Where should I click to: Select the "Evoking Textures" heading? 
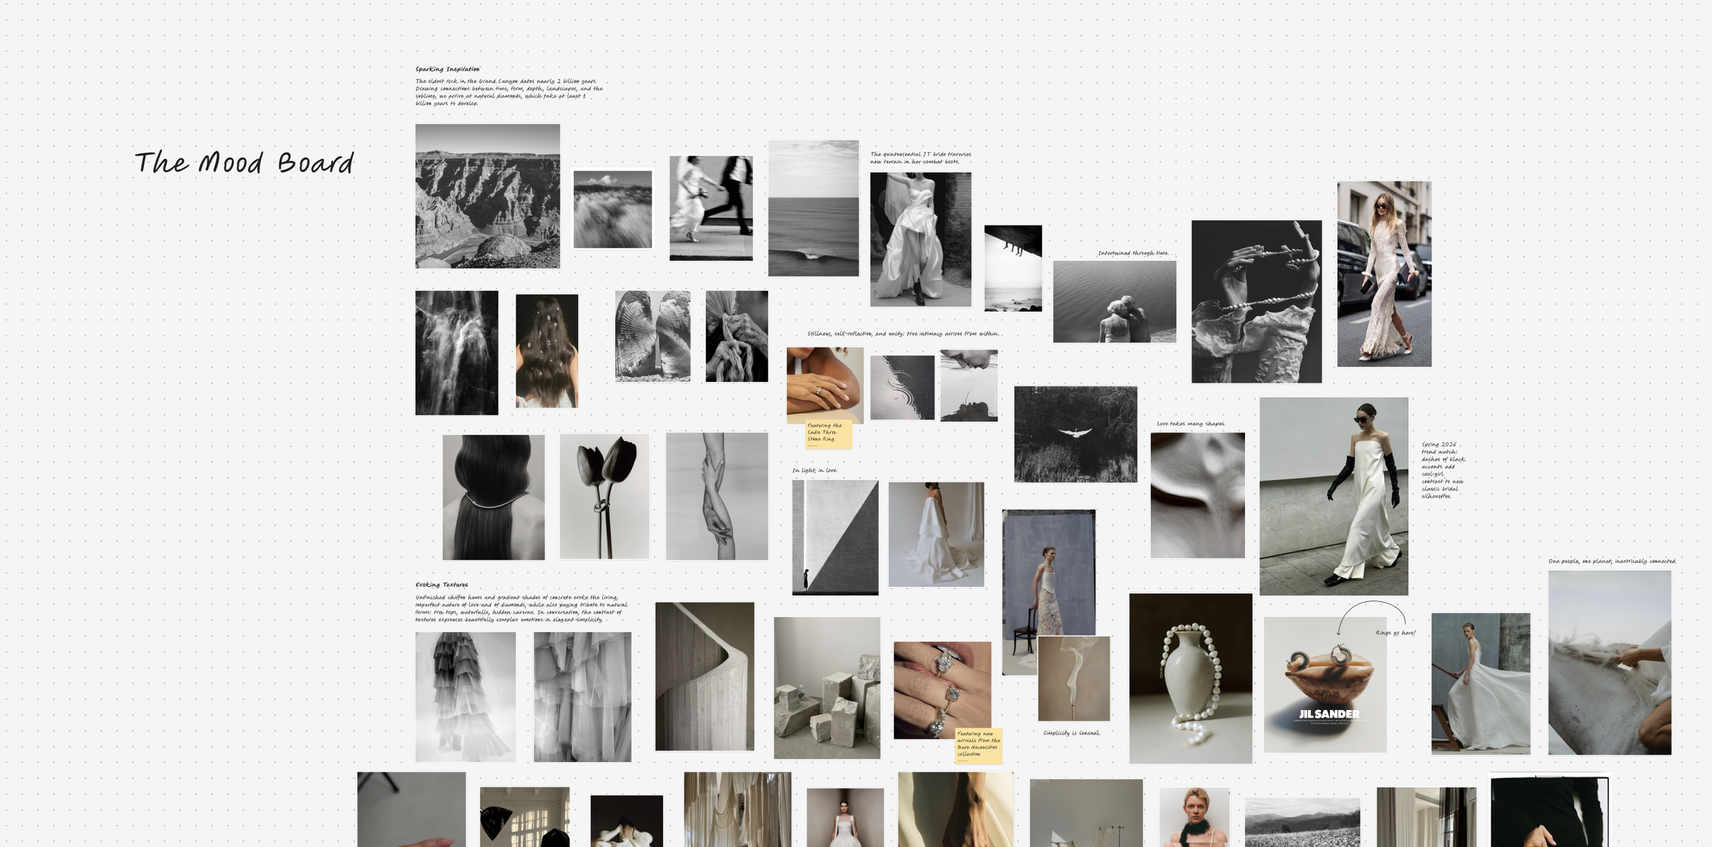(442, 585)
